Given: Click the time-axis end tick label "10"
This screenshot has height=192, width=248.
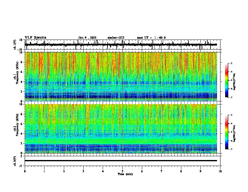Looking at the screenshot, I should tap(220, 171).
